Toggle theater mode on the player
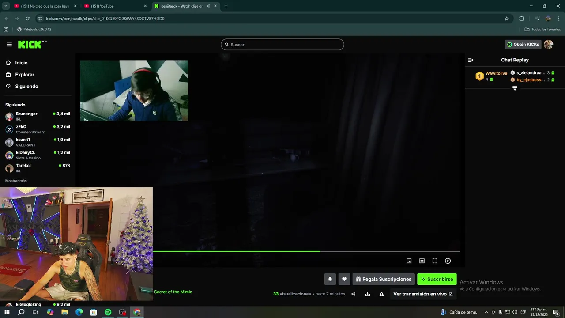This screenshot has width=565, height=318. pyautogui.click(x=422, y=261)
